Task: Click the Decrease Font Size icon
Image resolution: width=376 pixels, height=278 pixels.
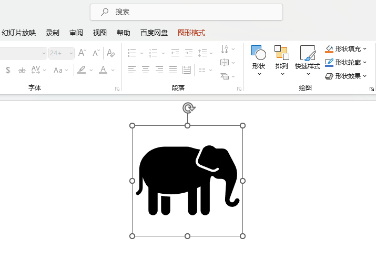Action: [x=96, y=53]
